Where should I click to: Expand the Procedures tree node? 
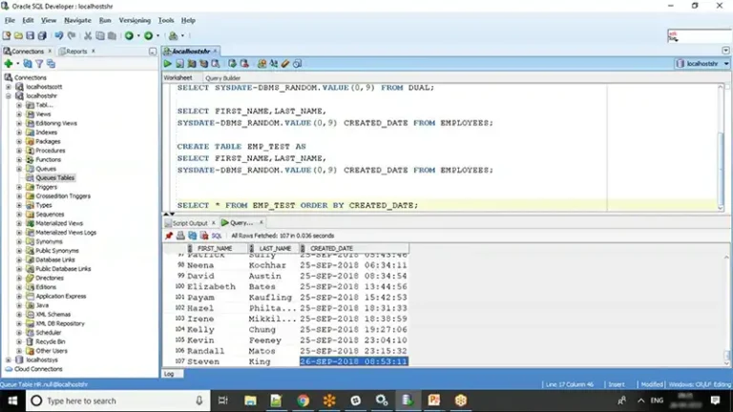click(x=18, y=151)
